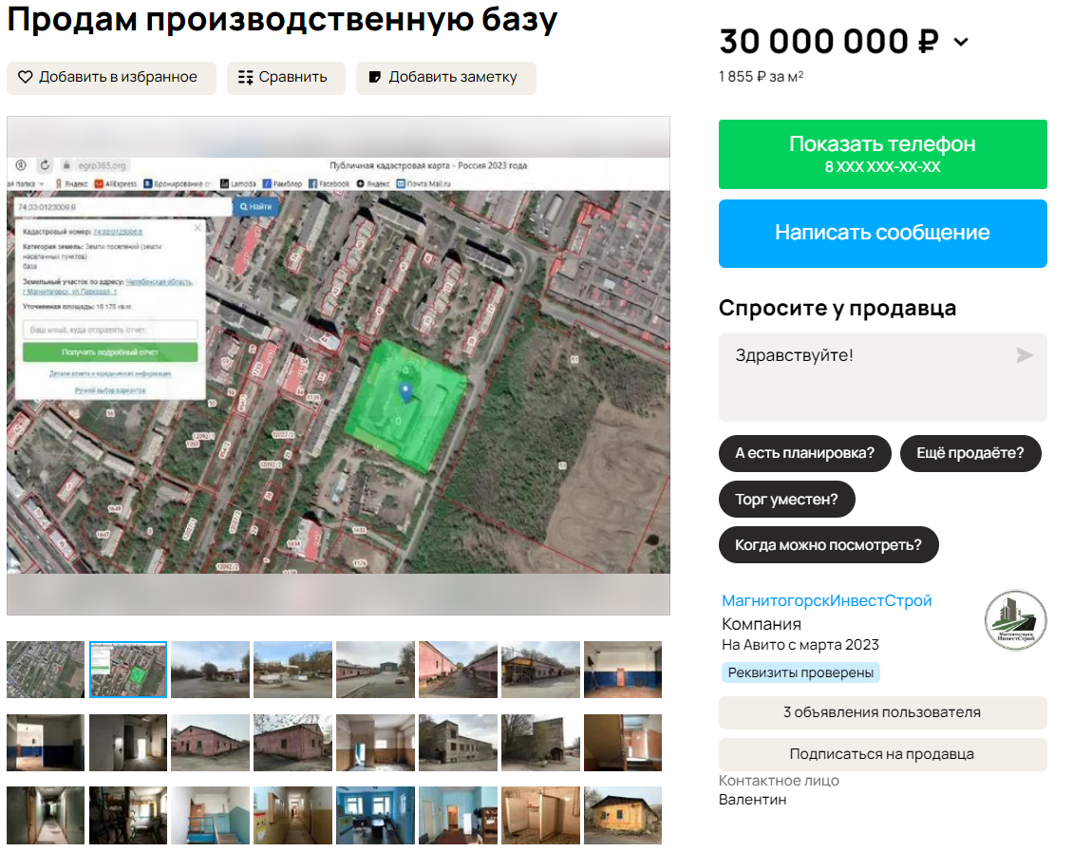Click the note icon in Добавить заметку
Viewport: 1073px width, 852px height.
375,78
